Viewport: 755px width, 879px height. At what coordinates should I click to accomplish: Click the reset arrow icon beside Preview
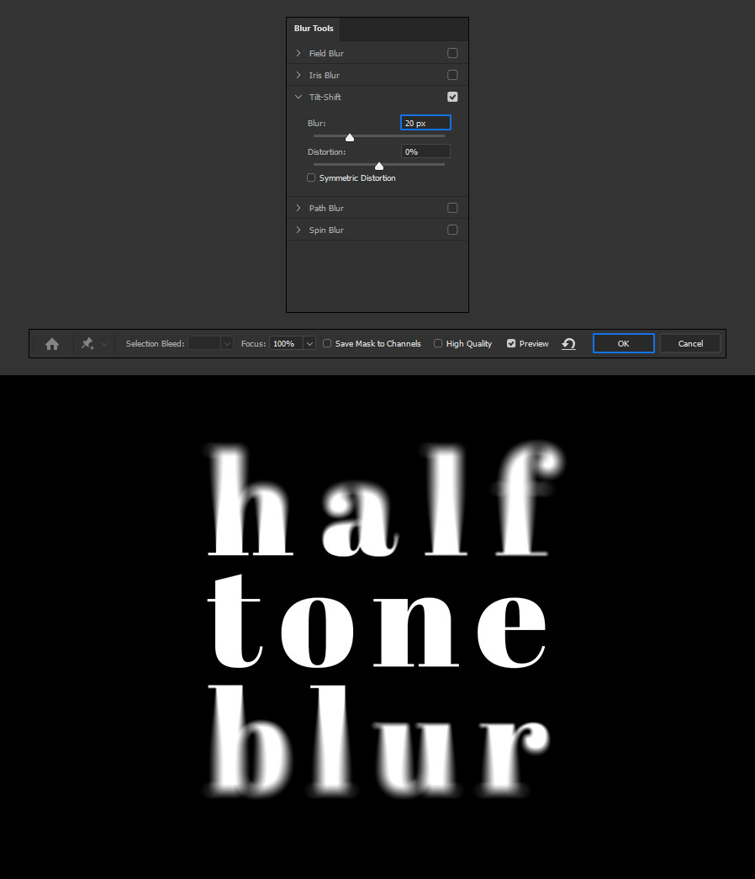[x=569, y=344]
